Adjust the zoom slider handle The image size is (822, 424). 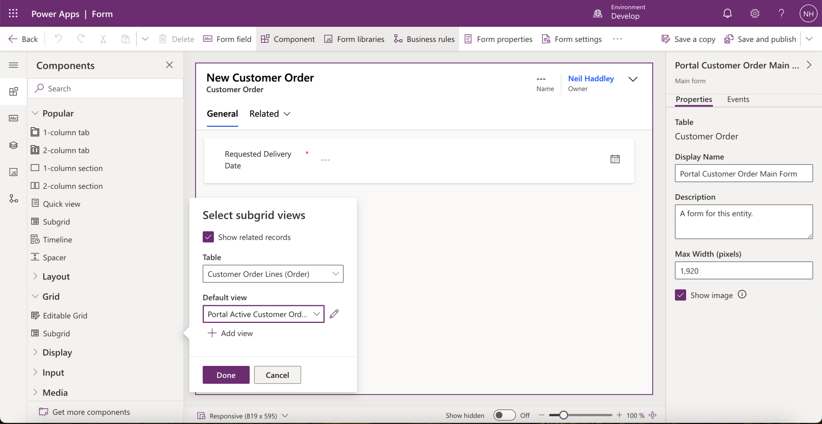563,415
